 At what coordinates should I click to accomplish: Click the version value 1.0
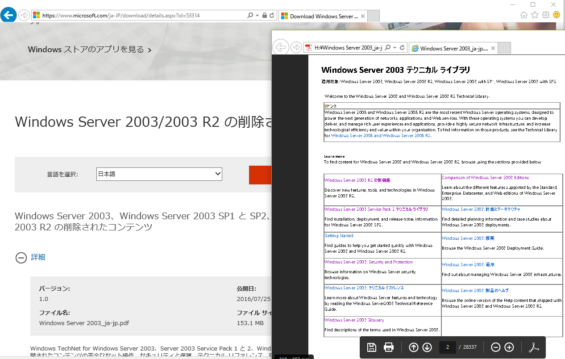(44, 299)
